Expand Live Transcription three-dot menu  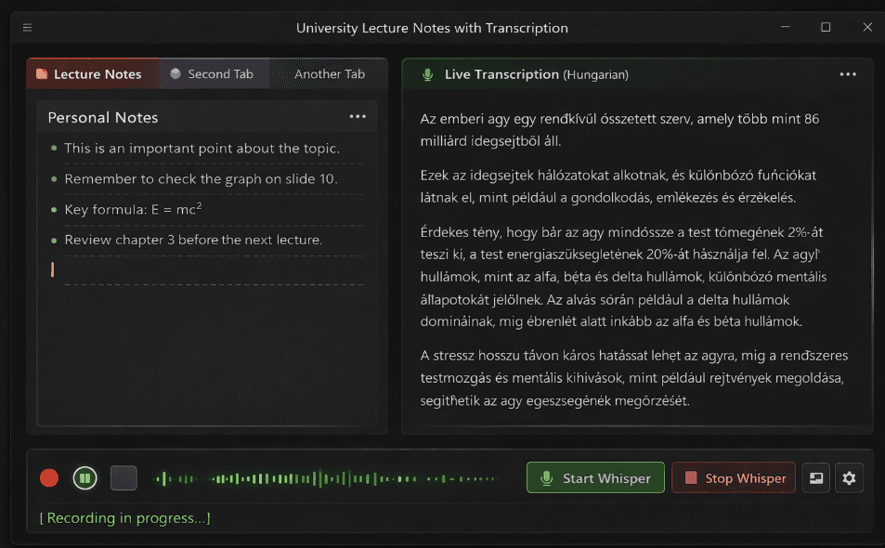(x=848, y=74)
